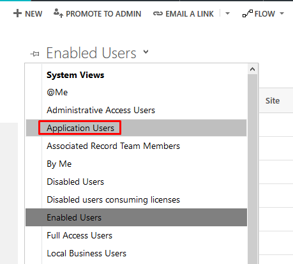
Task: Open the Email a Link dropdown arrow
Action: pos(227,13)
